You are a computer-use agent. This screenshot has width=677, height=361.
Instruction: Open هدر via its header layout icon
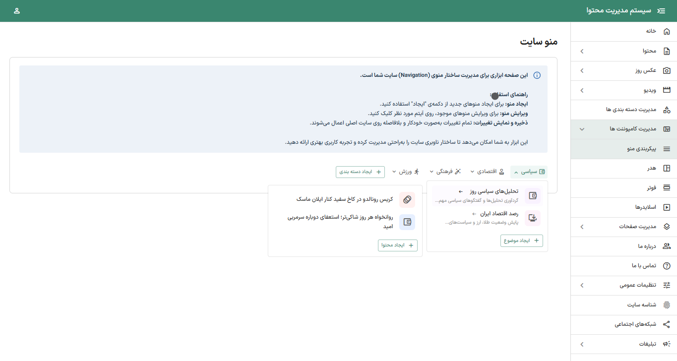click(x=667, y=168)
